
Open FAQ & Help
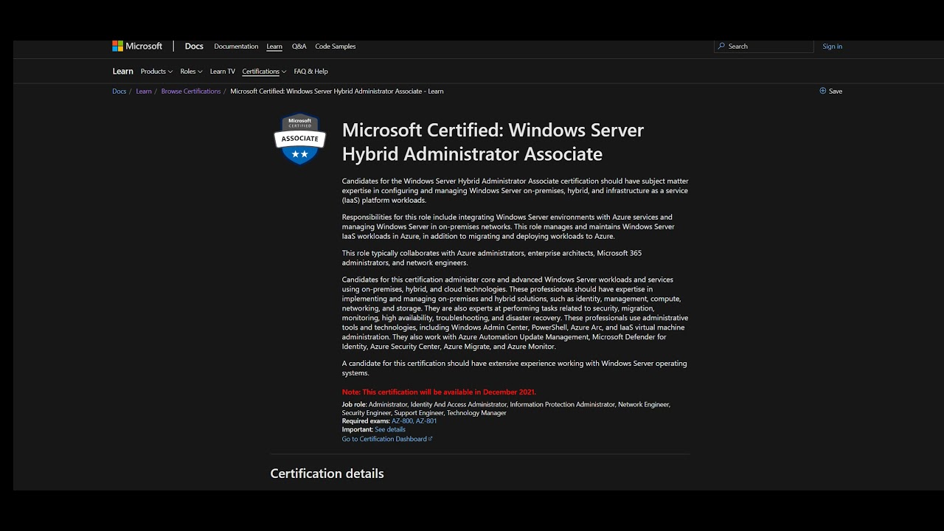point(310,72)
